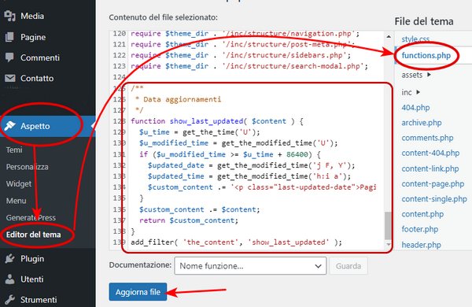Click the 'return $custom_content;' line

tap(189, 220)
